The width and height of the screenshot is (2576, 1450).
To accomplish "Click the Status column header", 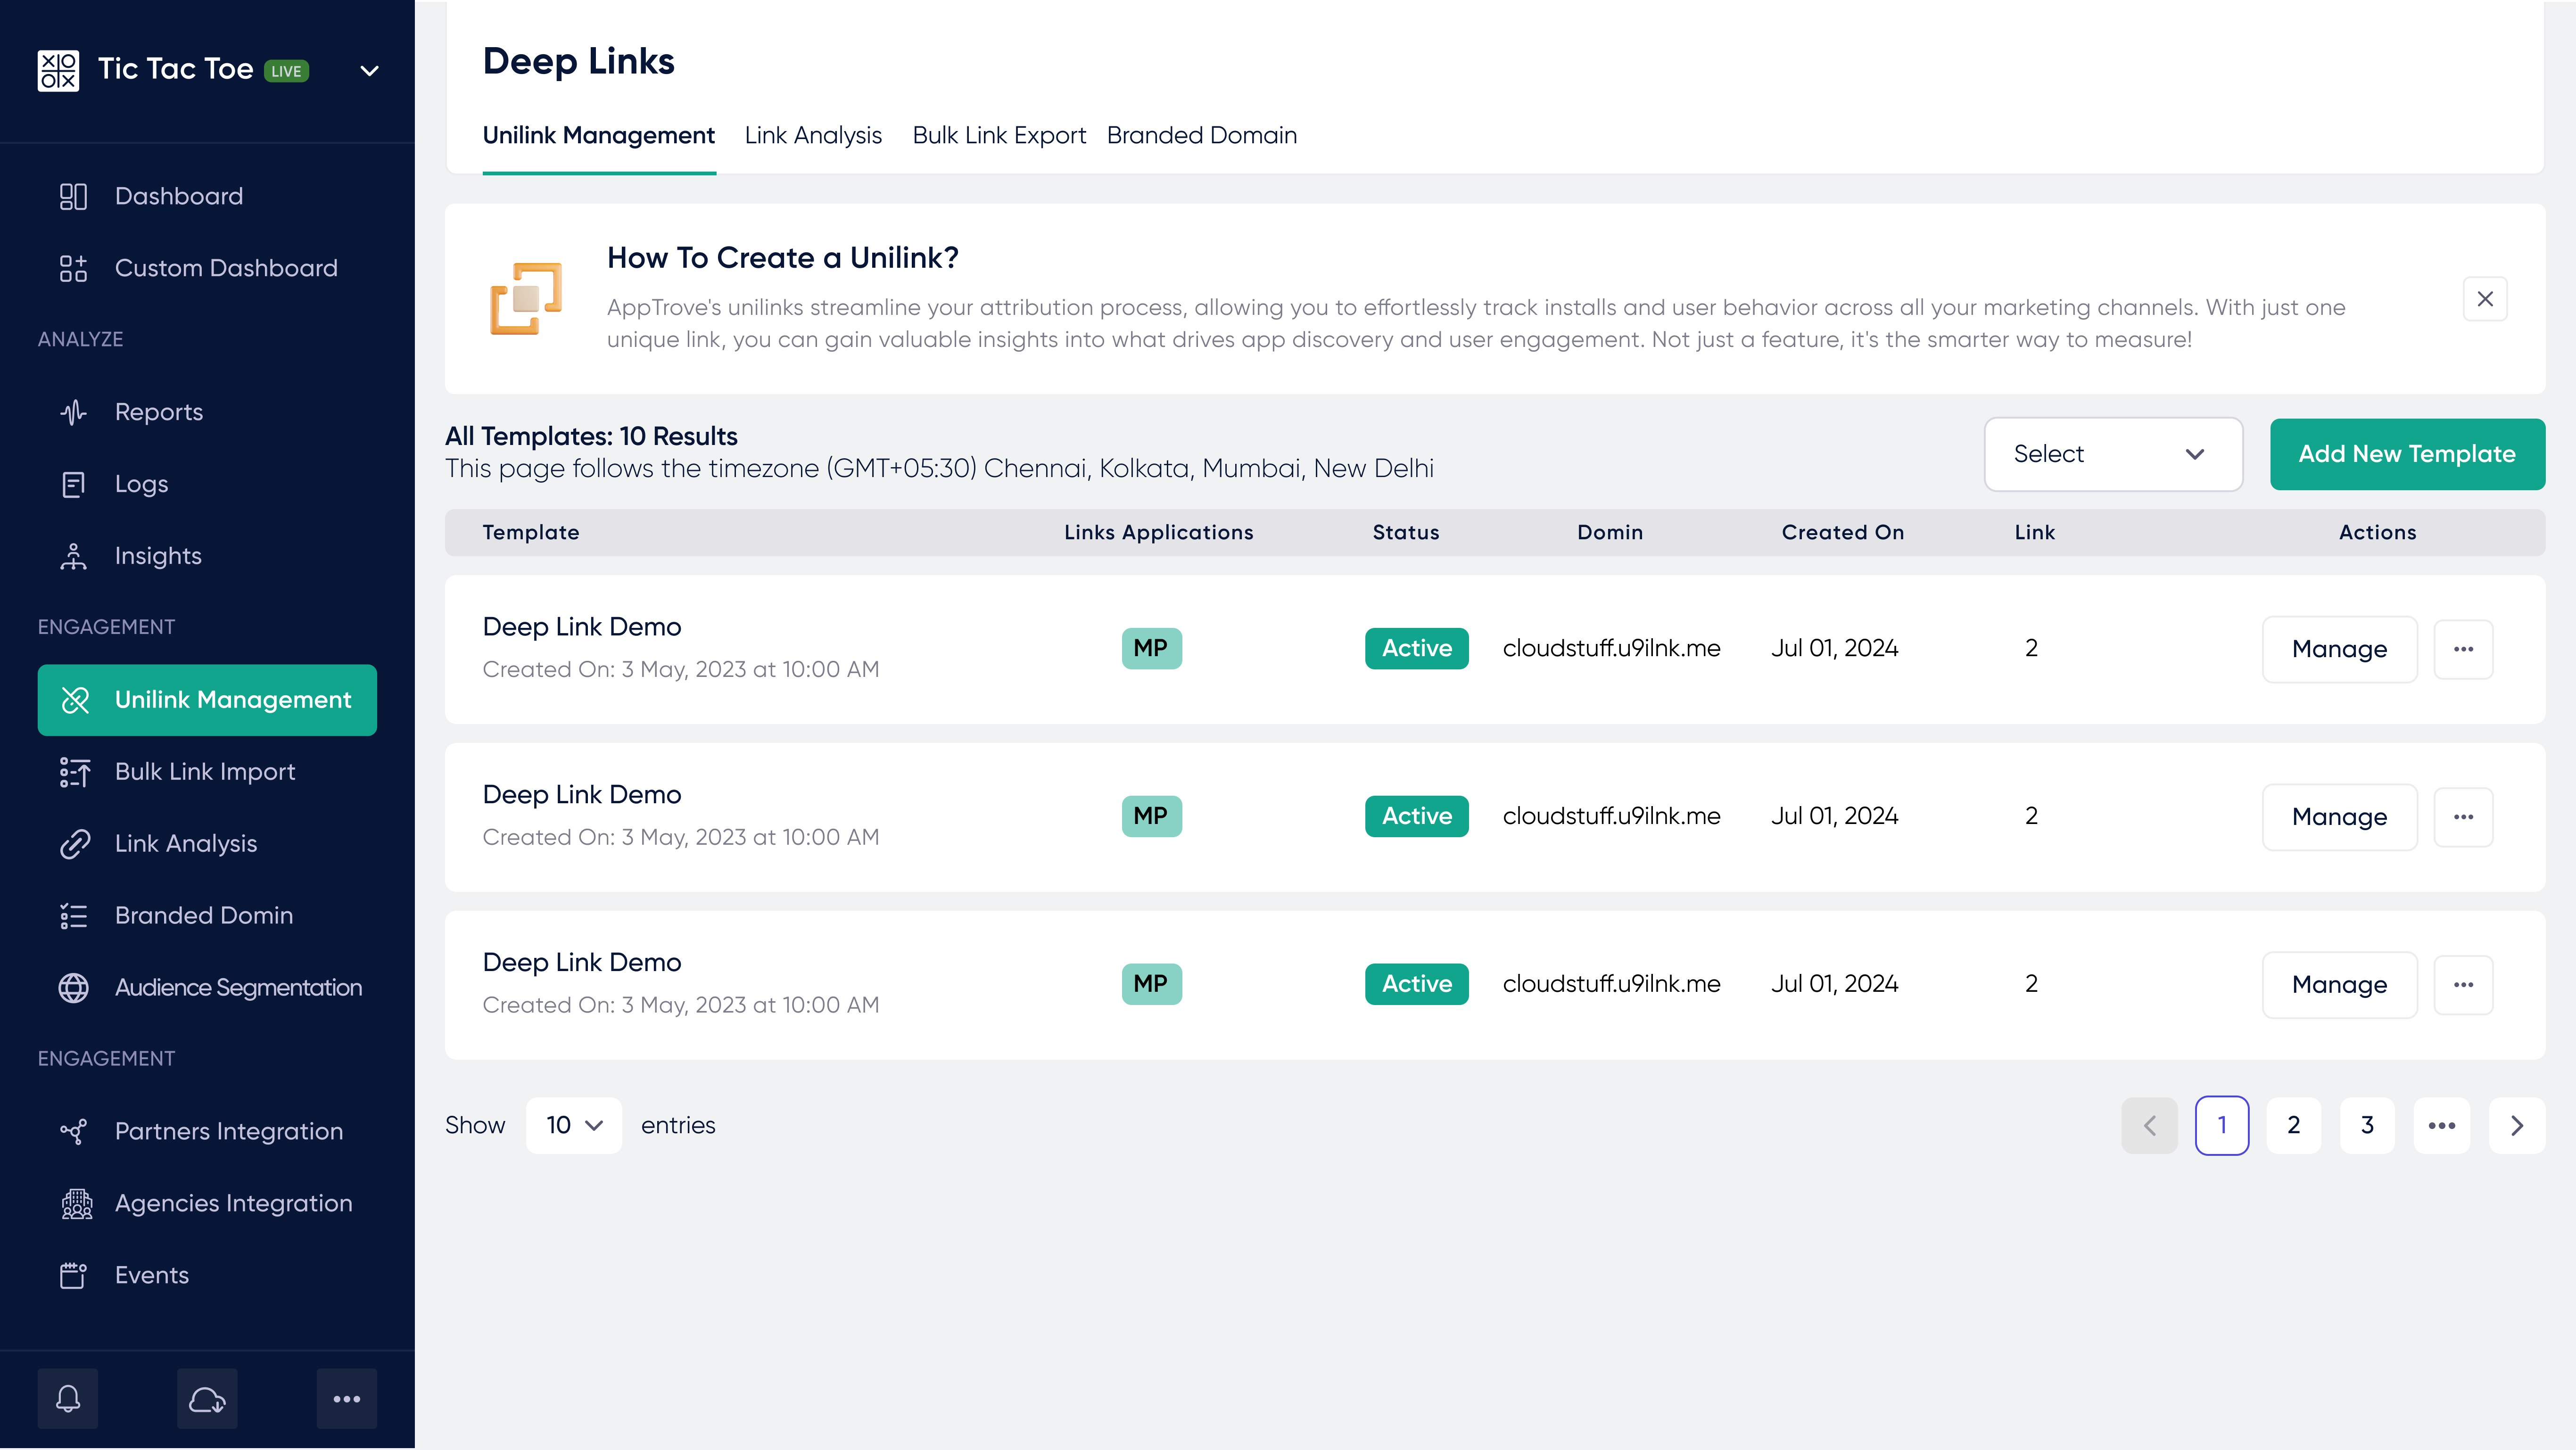I will coord(1405,533).
